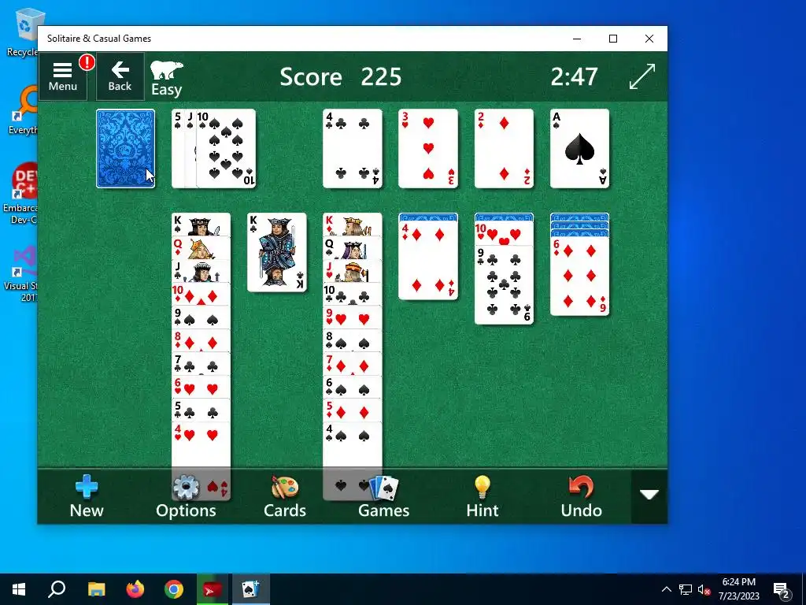Select the 10 of clubs in third column
The width and height of the screenshot is (806, 605).
[352, 295]
